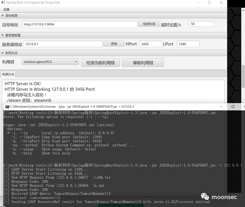Click log line '冰蝎内存马注入成功'
The image size is (245, 207).
[26, 95]
